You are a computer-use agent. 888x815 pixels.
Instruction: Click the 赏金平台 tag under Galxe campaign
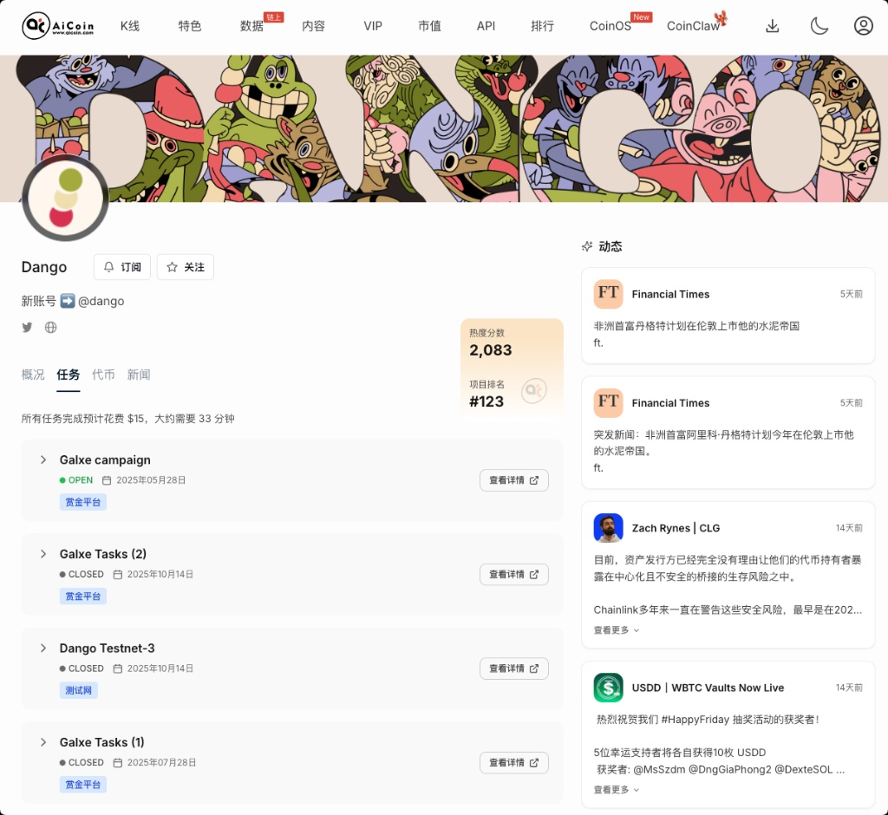click(82, 502)
